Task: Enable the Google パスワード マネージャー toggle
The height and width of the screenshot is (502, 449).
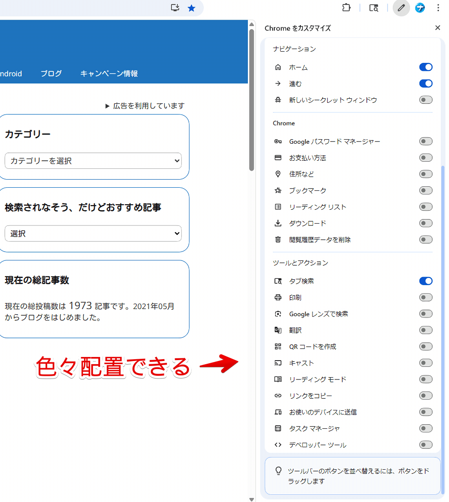Action: point(426,141)
